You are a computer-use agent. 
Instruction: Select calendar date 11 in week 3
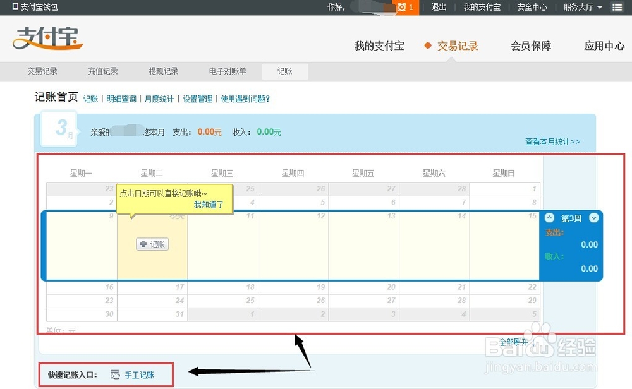223,245
